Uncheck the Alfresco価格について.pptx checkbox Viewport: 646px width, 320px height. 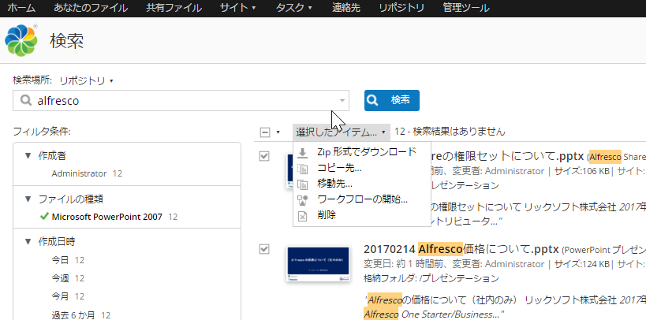coord(264,249)
